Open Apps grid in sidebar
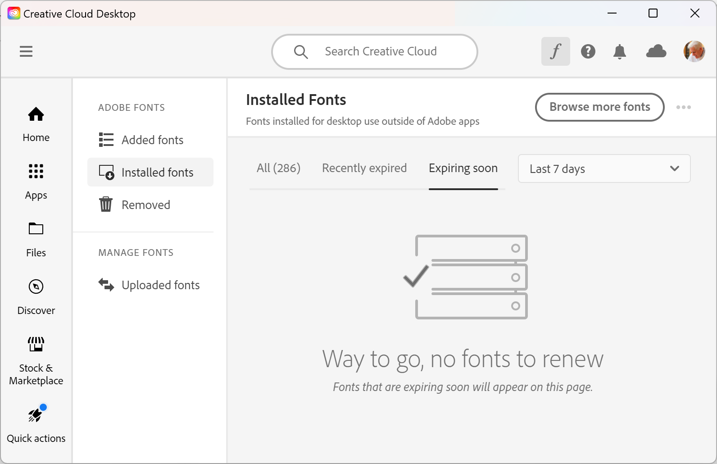The height and width of the screenshot is (464, 717). pyautogui.click(x=36, y=182)
